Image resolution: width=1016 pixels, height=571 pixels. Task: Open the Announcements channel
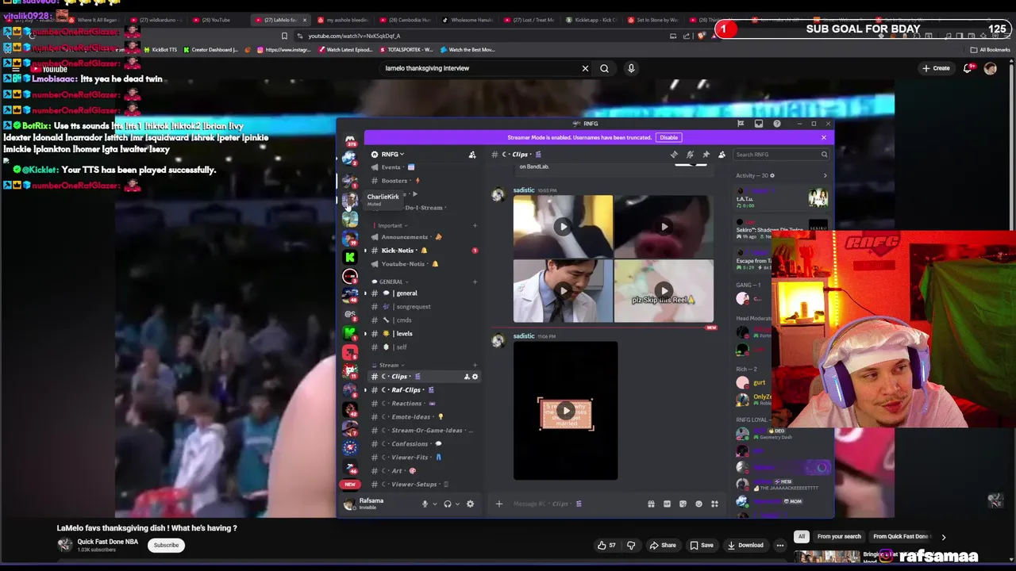tap(405, 237)
